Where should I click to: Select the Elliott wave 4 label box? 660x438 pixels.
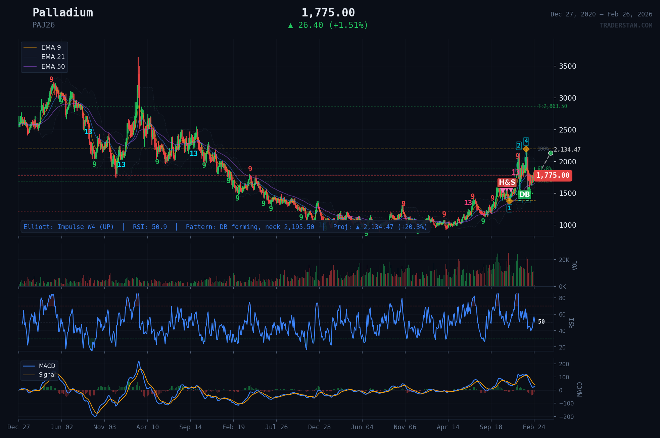pos(526,141)
